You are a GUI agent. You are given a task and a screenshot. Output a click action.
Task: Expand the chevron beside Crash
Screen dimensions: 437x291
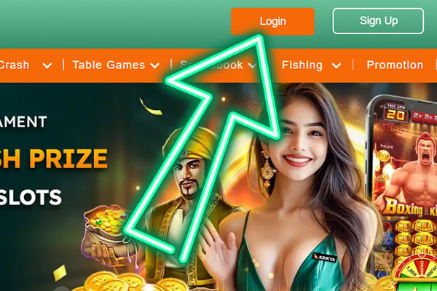[47, 65]
